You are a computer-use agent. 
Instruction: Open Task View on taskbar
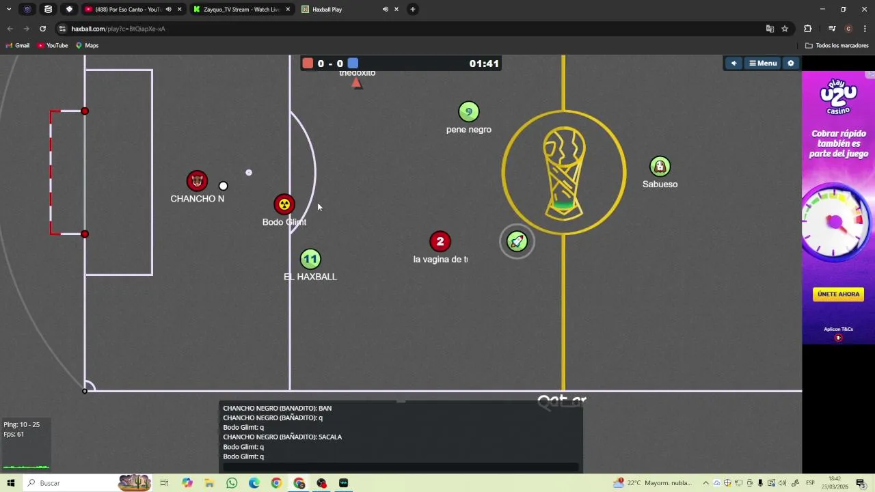[164, 483]
